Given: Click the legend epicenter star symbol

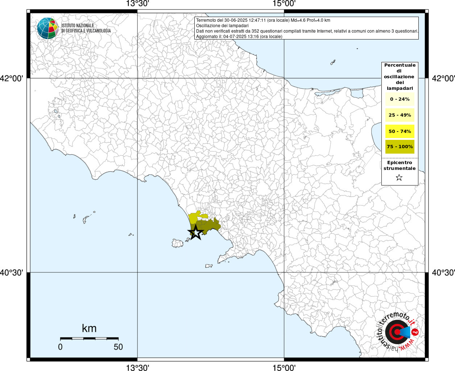Looking at the screenshot, I should click(399, 178).
